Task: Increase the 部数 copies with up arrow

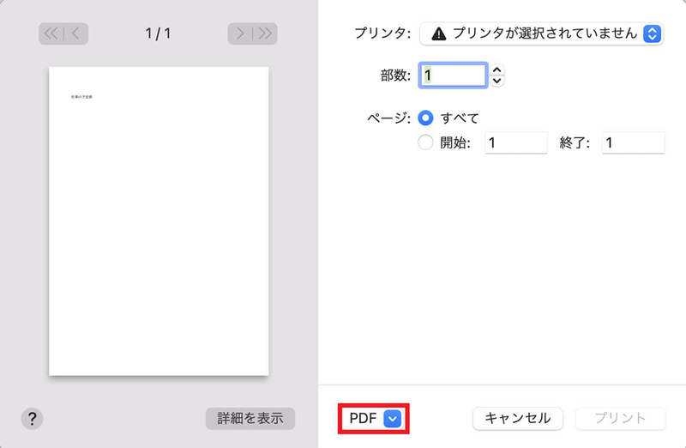Action: 496,70
